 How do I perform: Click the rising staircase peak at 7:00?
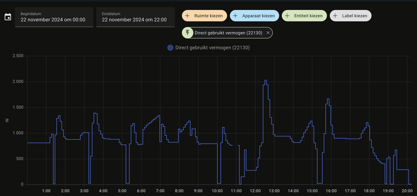[159, 115]
